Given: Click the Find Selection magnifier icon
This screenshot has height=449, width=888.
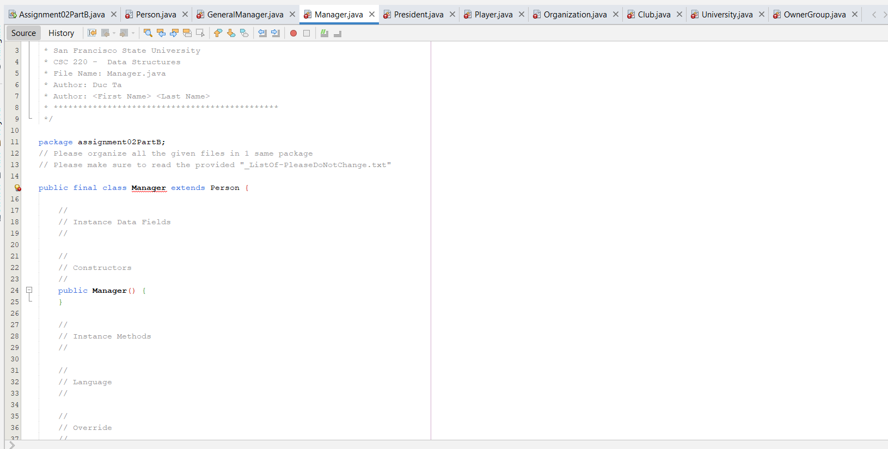Looking at the screenshot, I should tap(148, 33).
